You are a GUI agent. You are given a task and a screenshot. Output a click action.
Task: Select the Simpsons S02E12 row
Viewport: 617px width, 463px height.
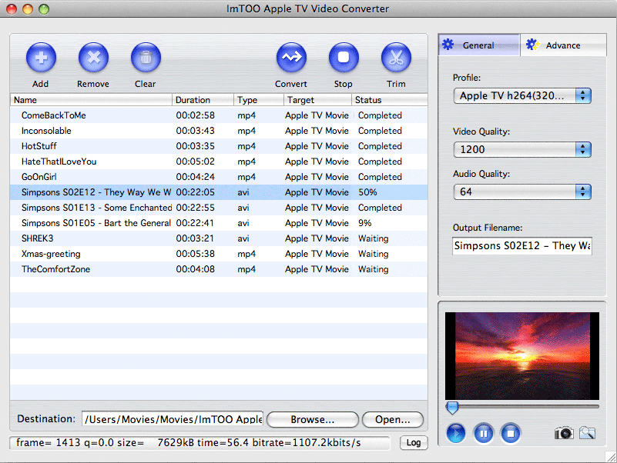[219, 192]
